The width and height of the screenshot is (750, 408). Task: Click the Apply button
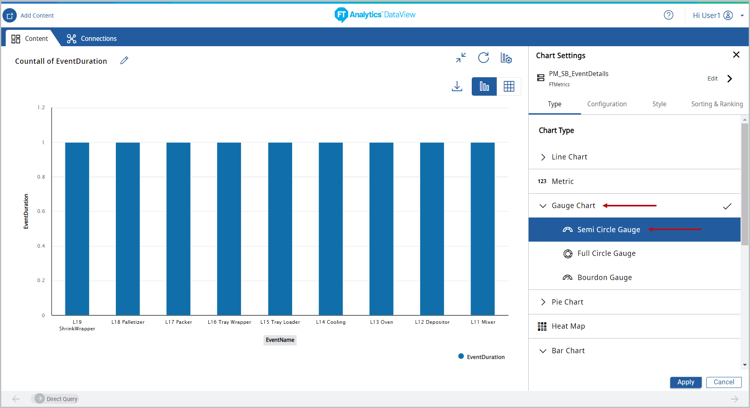(685, 382)
